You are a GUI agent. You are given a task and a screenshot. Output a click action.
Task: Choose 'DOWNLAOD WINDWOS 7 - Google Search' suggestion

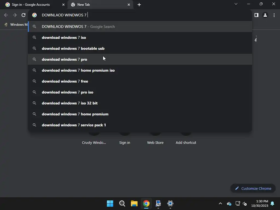140,27
